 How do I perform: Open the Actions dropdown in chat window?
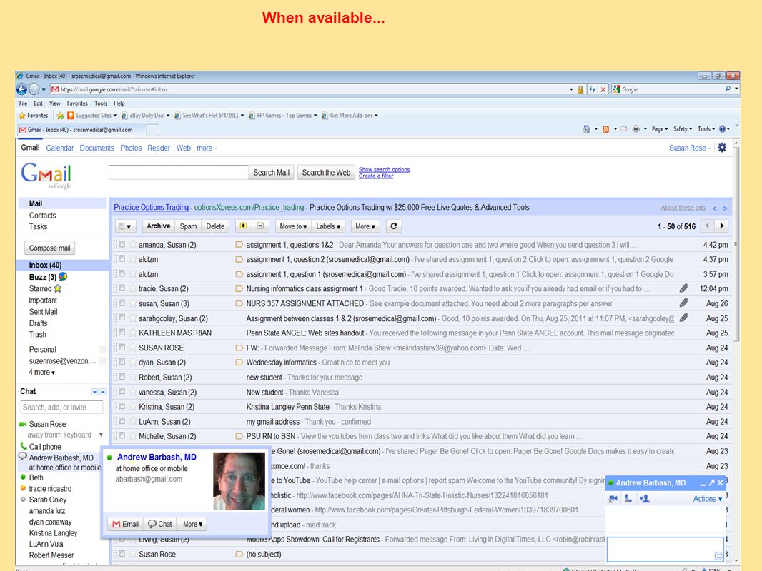point(707,499)
